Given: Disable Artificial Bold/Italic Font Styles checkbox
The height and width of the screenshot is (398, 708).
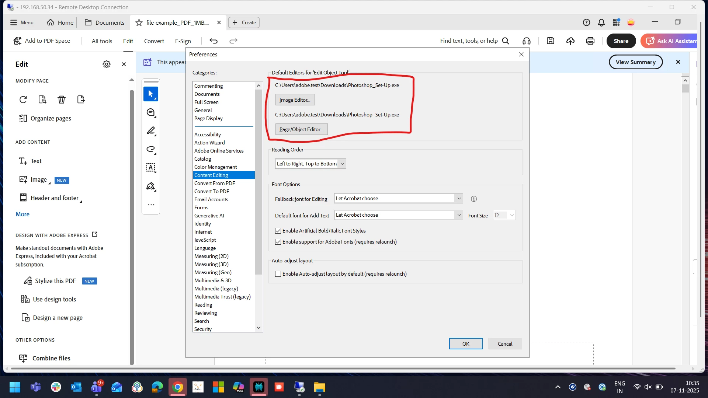Looking at the screenshot, I should (x=278, y=231).
